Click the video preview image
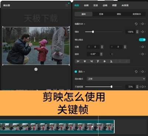 [x=36, y=46]
